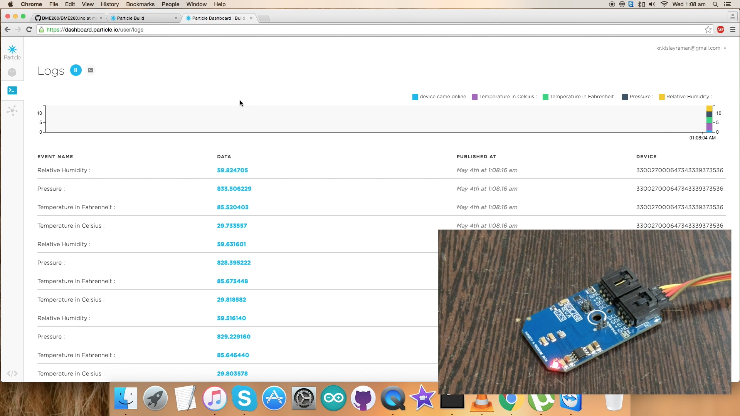Image resolution: width=740 pixels, height=416 pixels.
Task: Toggle pause on the Logs feed
Action: (75, 70)
